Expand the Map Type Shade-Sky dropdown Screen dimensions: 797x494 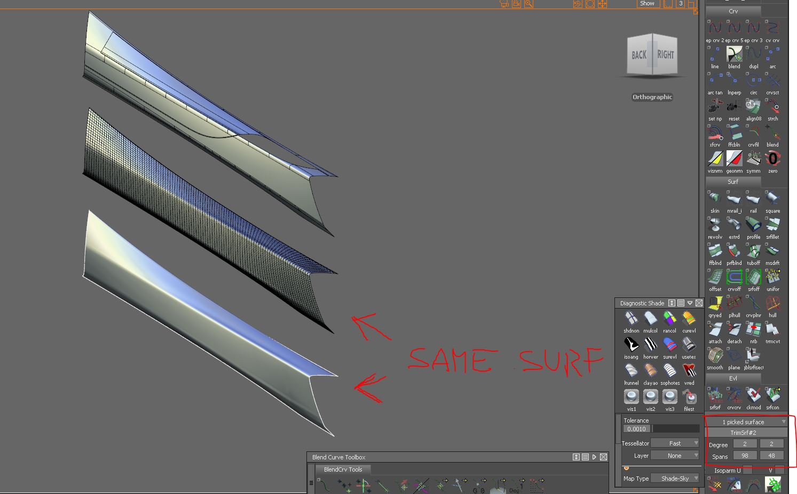675,478
